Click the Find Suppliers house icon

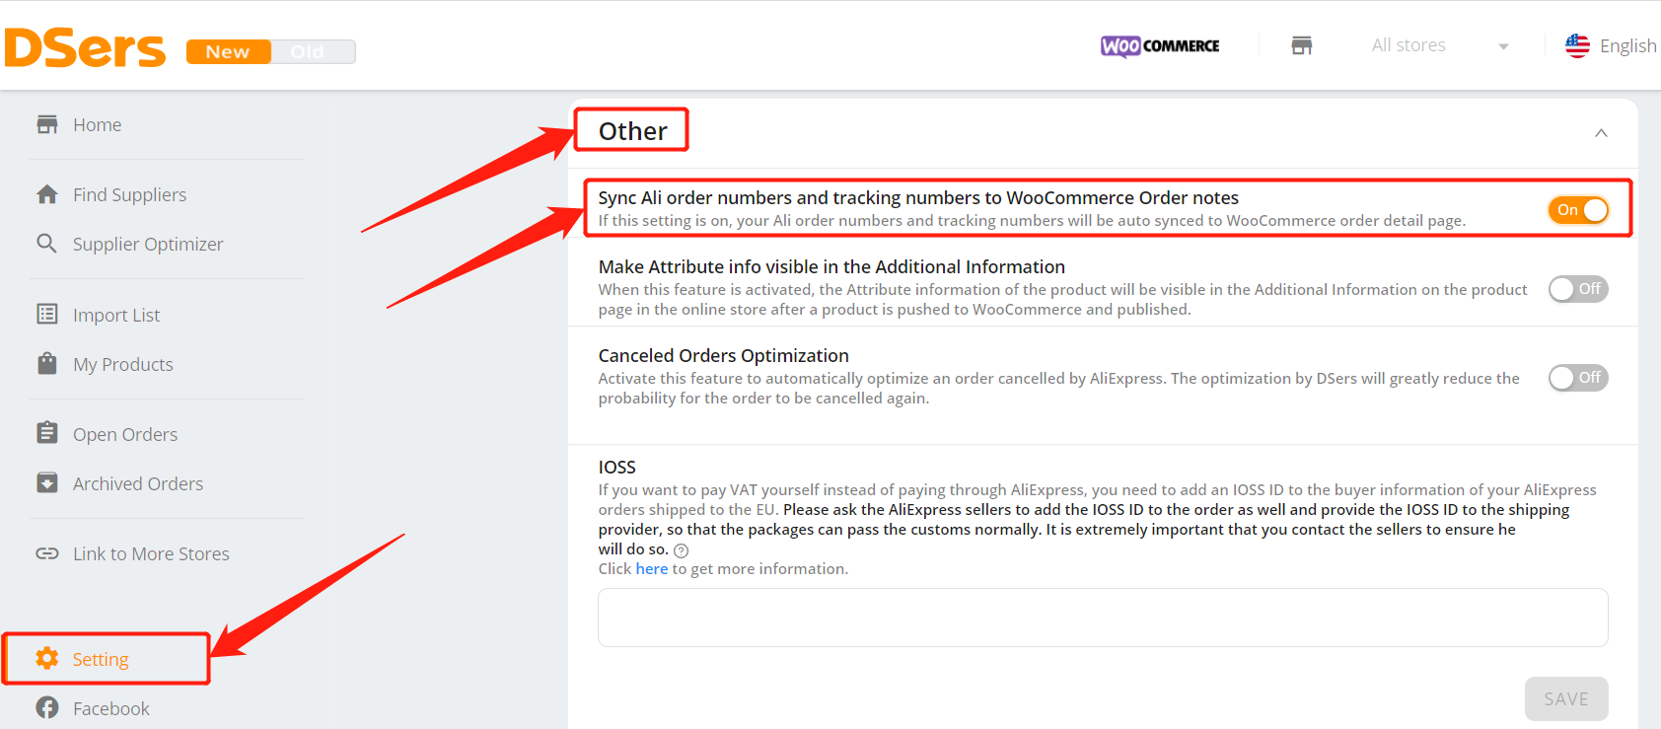click(x=47, y=194)
